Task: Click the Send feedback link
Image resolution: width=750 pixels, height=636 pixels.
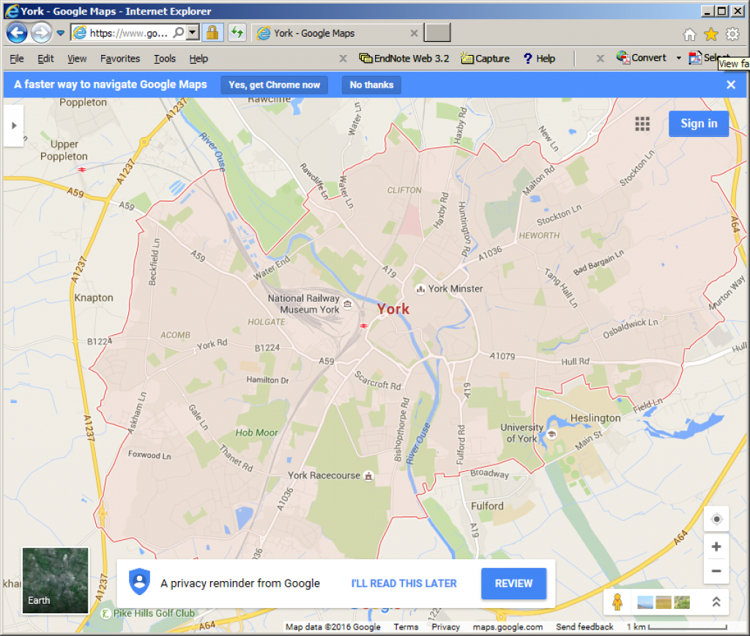Action: [x=584, y=627]
